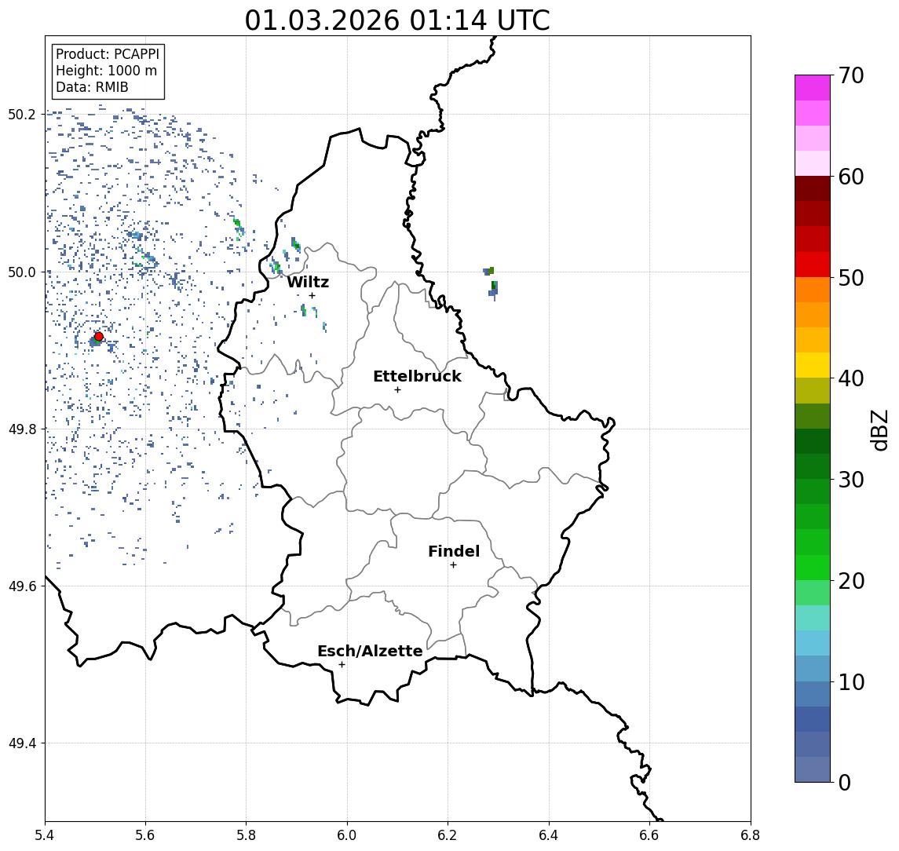
Task: Click the orange band just below 50 dBZ
Action: click(813, 290)
